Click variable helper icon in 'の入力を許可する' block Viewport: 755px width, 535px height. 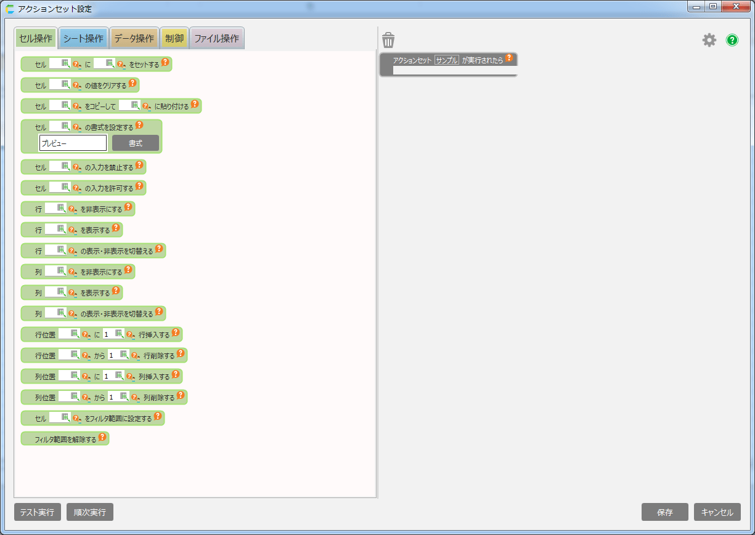pos(78,188)
